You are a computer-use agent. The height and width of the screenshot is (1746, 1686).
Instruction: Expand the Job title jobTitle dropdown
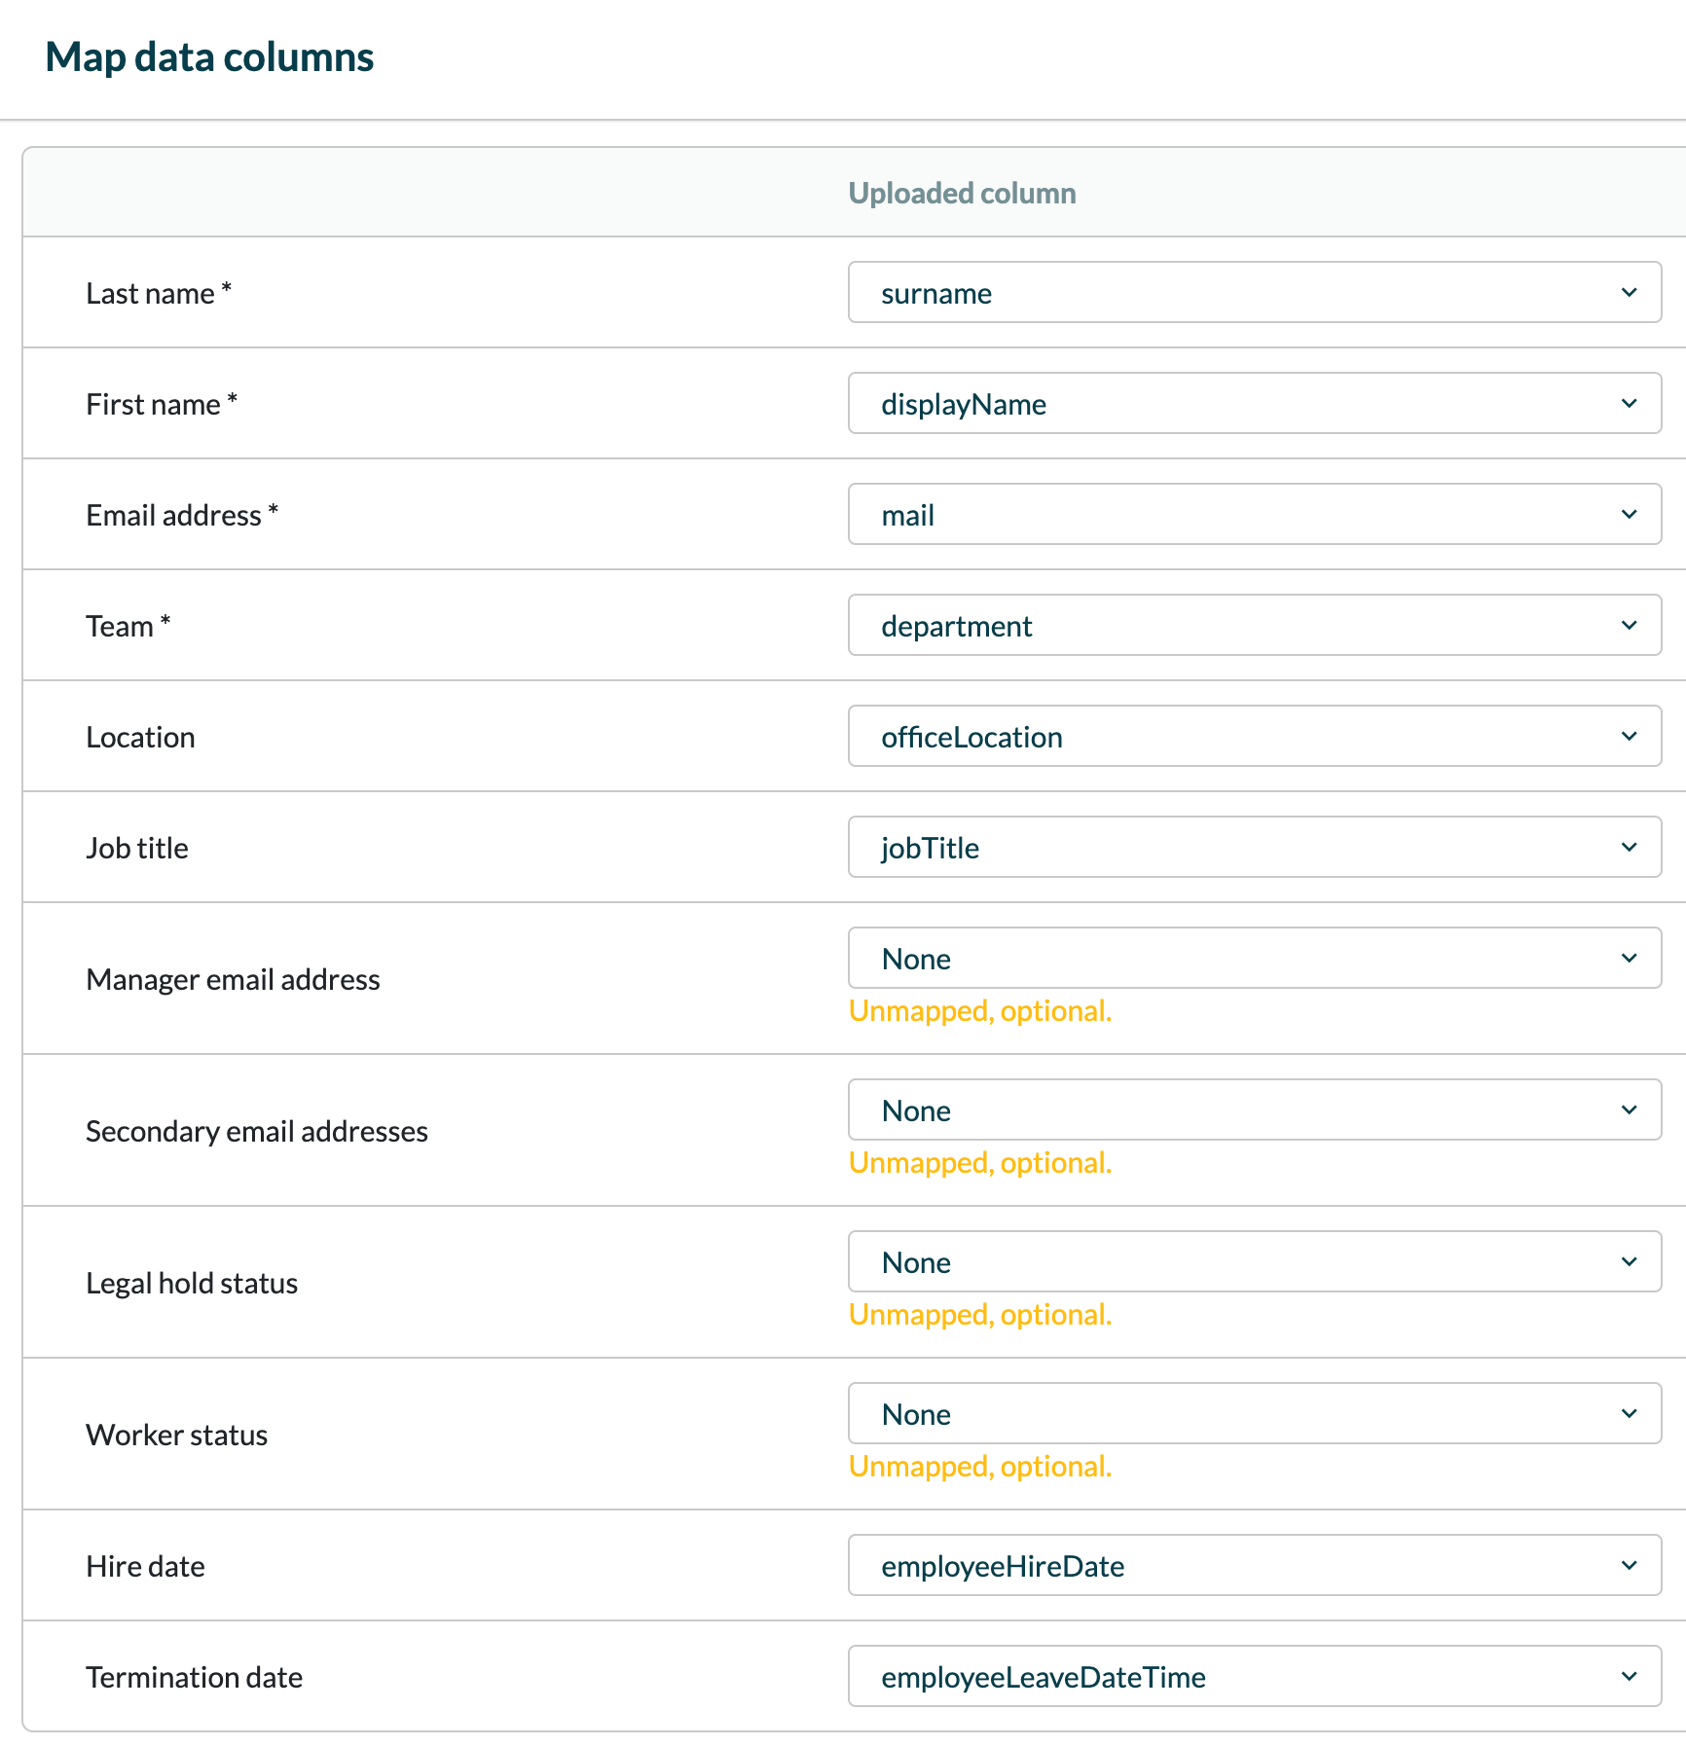point(1254,848)
